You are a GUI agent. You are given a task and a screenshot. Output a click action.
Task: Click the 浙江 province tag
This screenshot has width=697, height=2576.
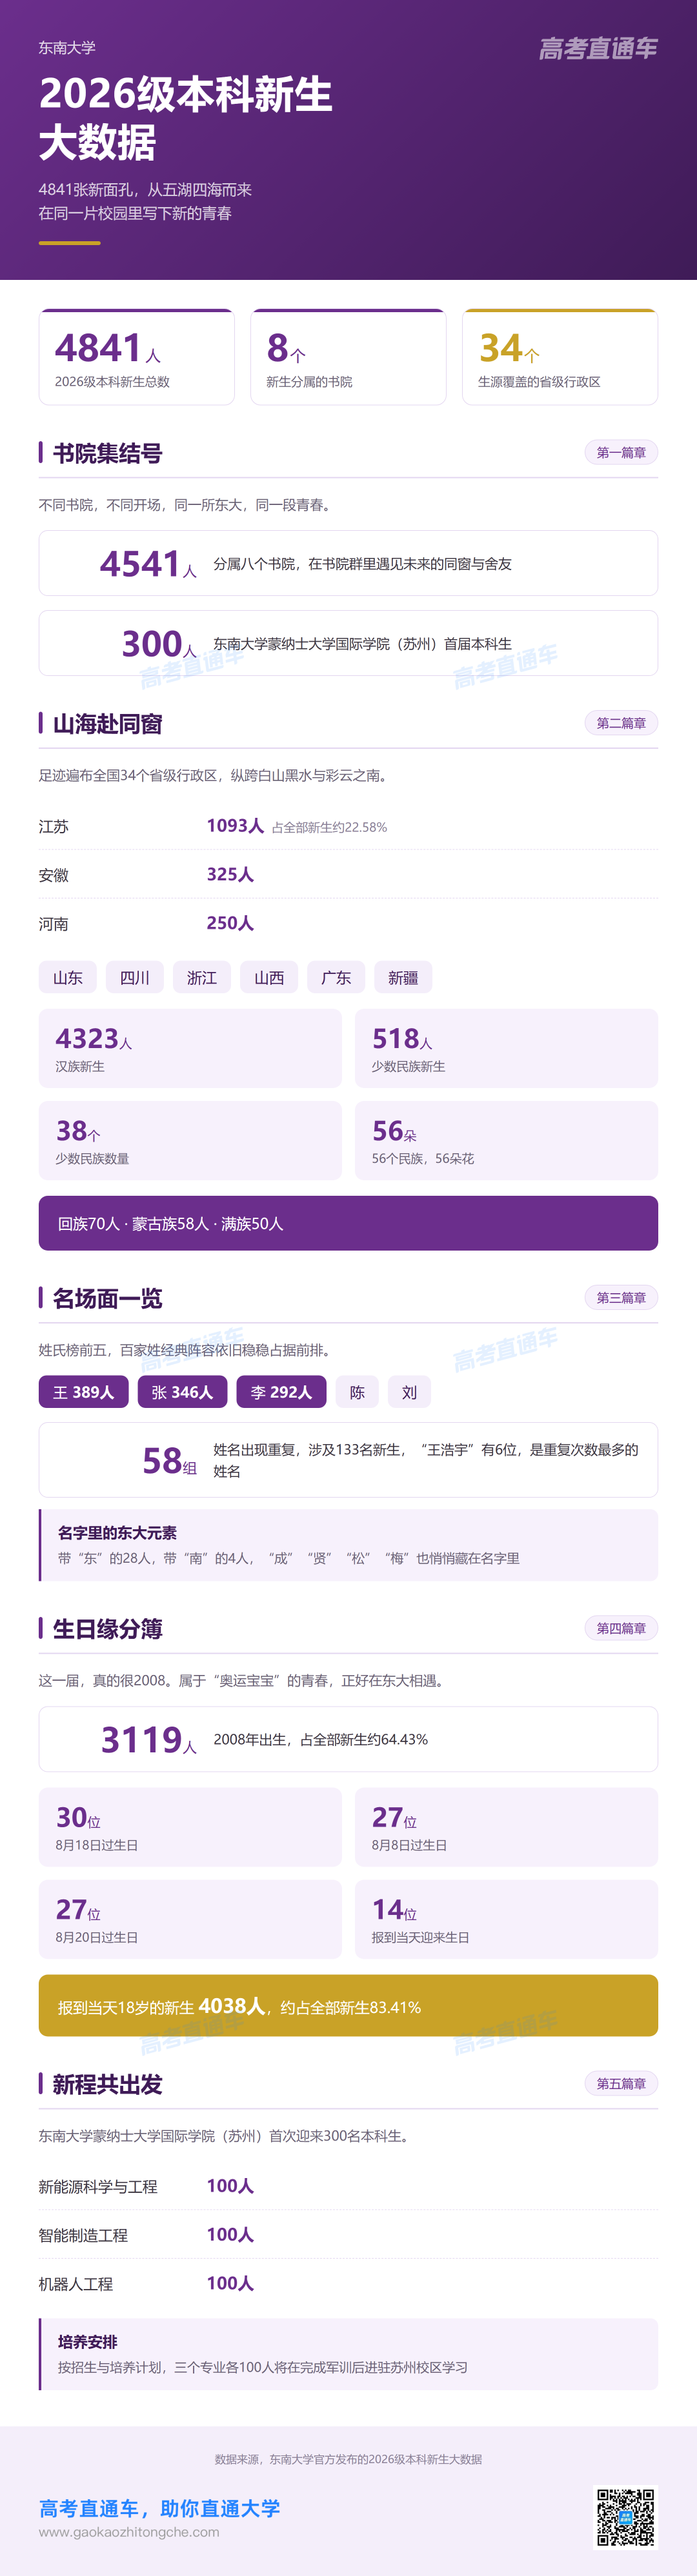point(202,978)
